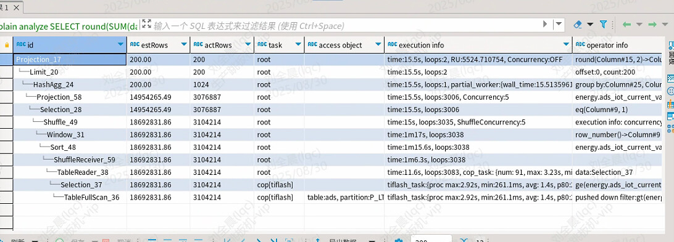Switch to grid view in right side panel

(x=670, y=79)
